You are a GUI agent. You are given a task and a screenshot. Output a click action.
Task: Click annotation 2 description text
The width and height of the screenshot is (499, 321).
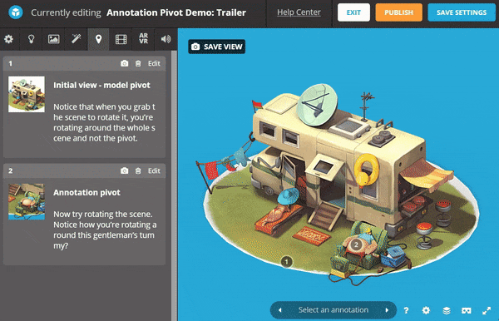pyautogui.click(x=105, y=230)
